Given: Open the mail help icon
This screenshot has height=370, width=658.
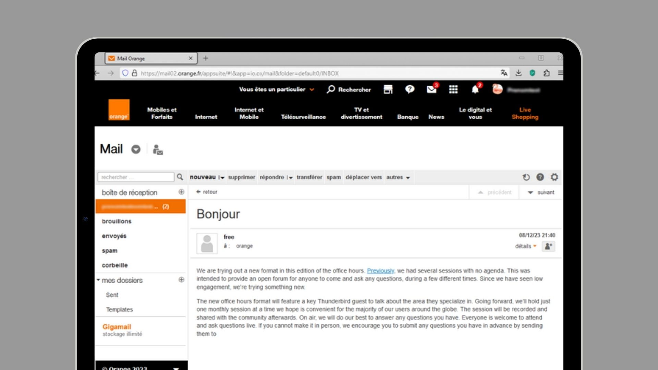Looking at the screenshot, I should (540, 177).
